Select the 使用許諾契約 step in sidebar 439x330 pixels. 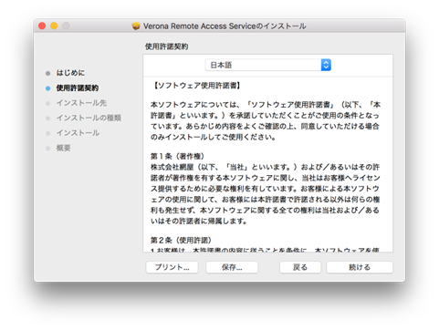[x=78, y=88]
